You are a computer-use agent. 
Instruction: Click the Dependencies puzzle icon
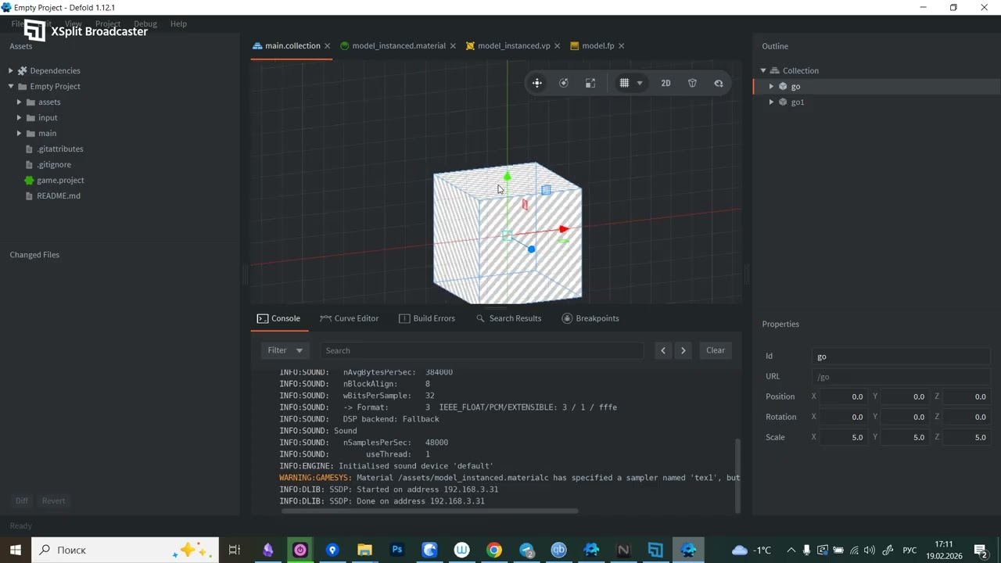[x=23, y=70]
